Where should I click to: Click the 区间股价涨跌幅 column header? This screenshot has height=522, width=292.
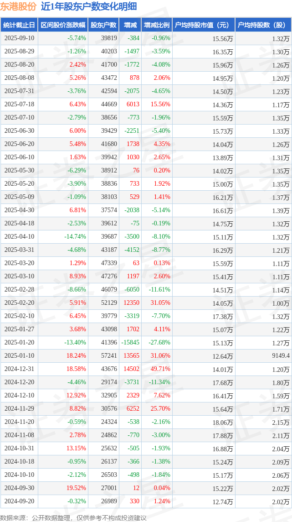[63, 25]
